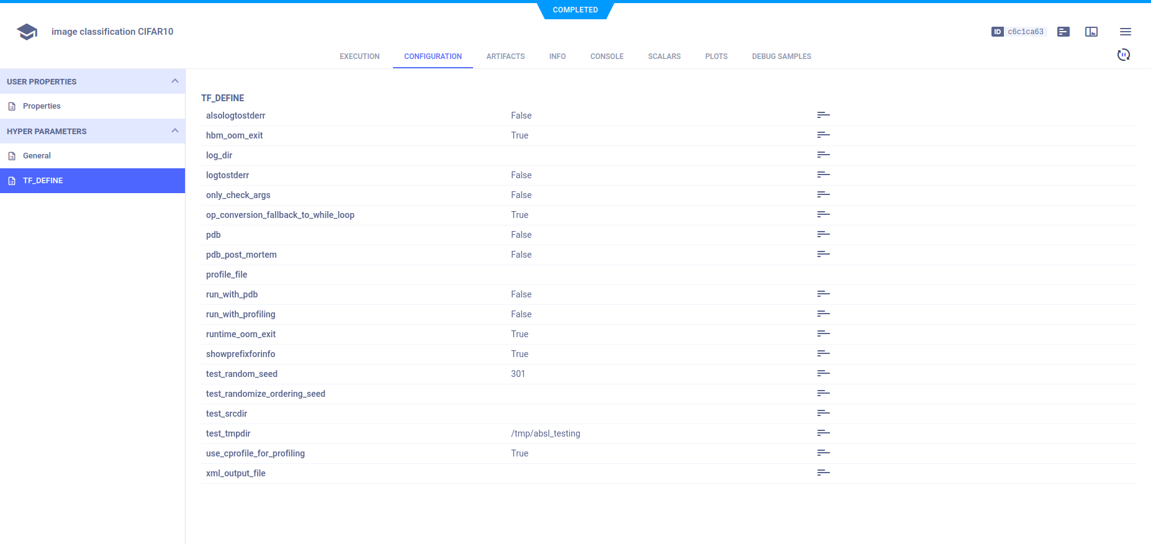1151x544 pixels.
Task: Toggle the full-screen details view icon
Action: click(x=1091, y=32)
